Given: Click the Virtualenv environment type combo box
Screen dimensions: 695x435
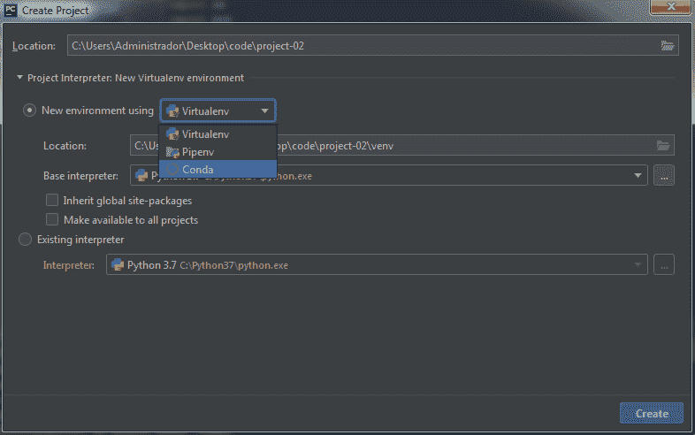Looking at the screenshot, I should click(218, 111).
